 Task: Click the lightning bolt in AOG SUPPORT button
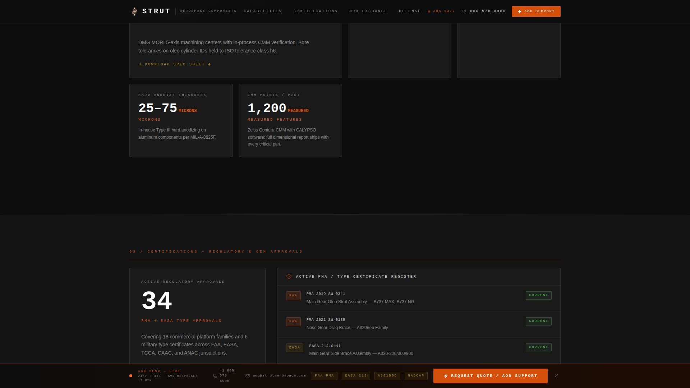[519, 11]
